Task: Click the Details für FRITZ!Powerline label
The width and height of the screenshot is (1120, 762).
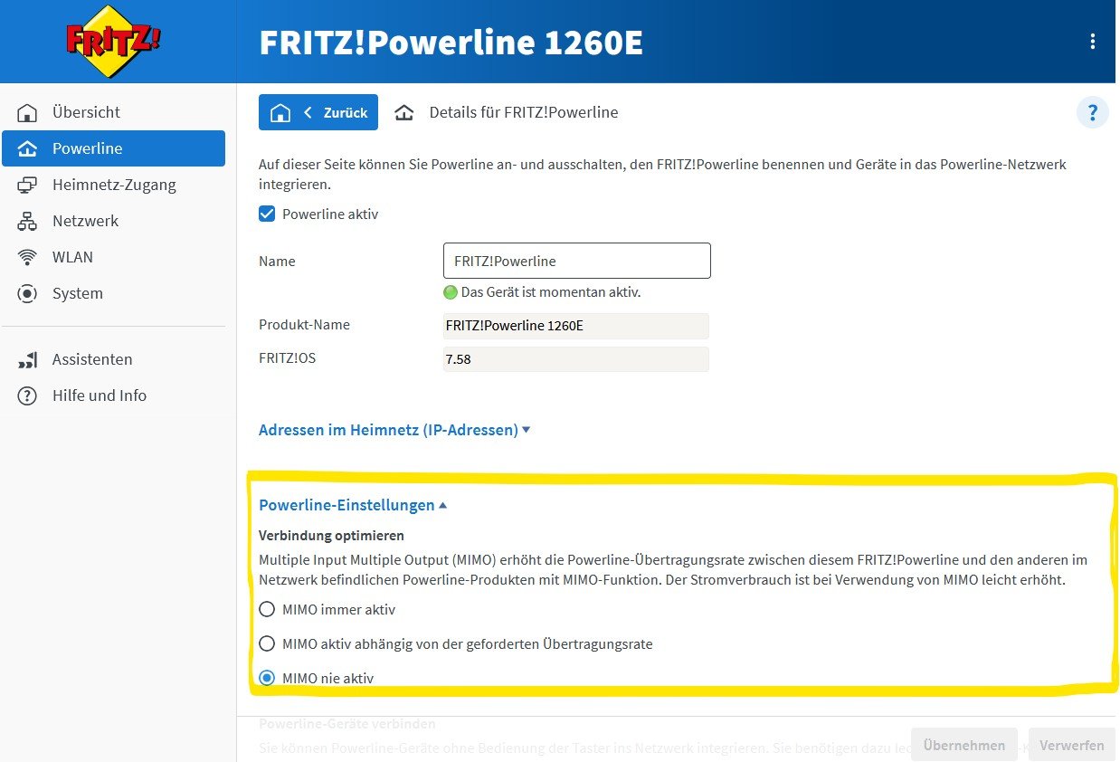Action: [x=524, y=113]
